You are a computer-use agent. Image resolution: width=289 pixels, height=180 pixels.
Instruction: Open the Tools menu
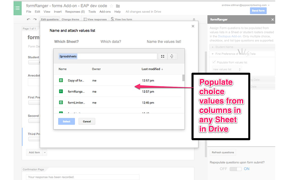(x=92, y=12)
